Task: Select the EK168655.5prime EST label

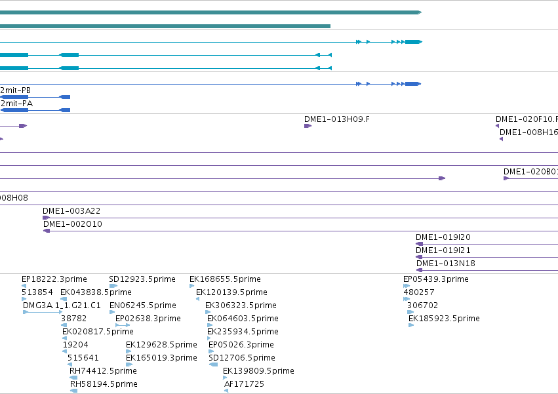Action: 226,279
